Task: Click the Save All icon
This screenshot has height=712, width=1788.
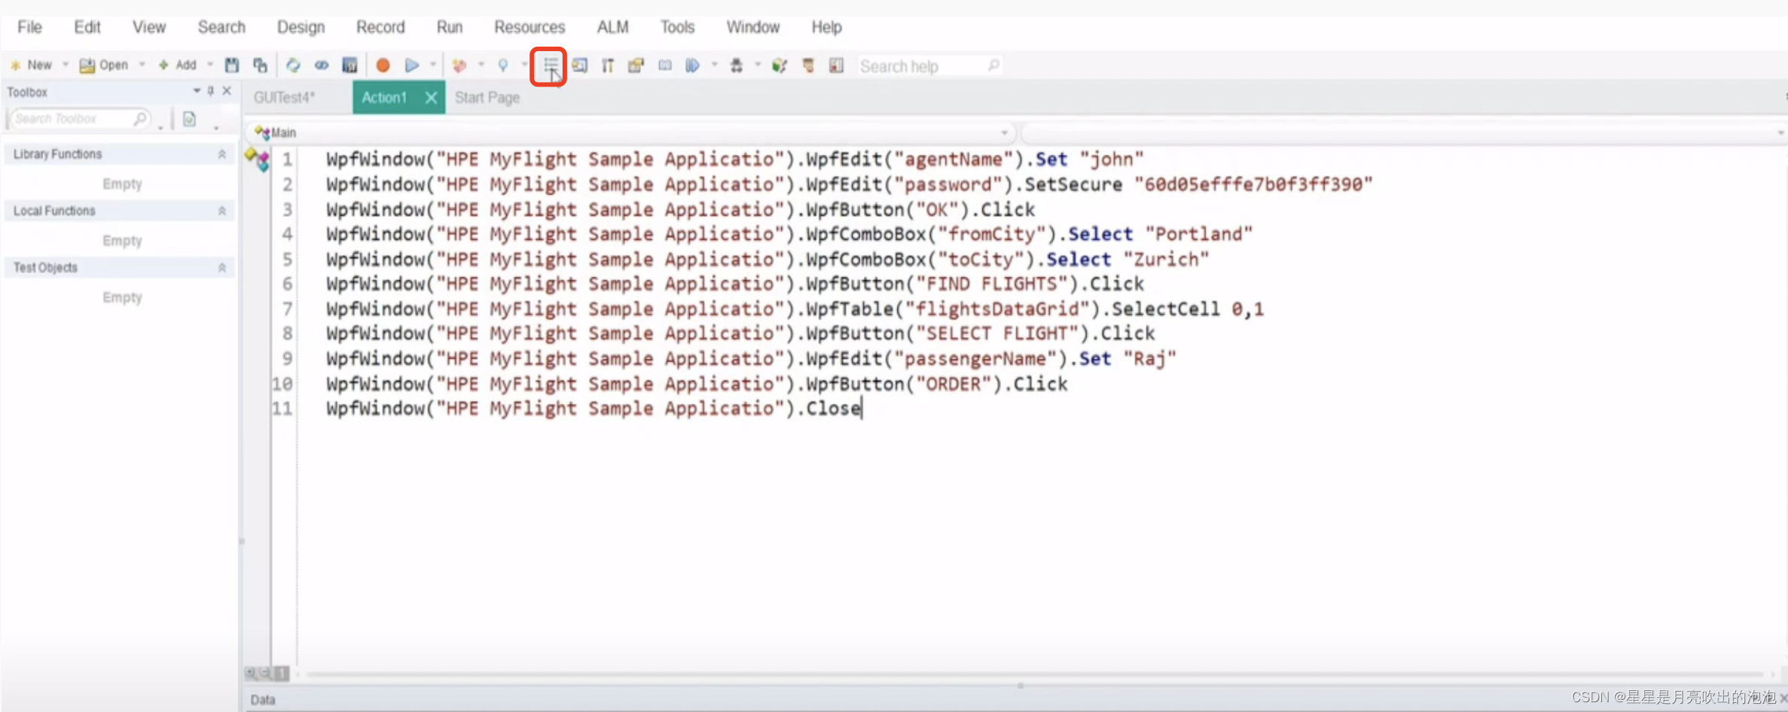Action: click(260, 65)
